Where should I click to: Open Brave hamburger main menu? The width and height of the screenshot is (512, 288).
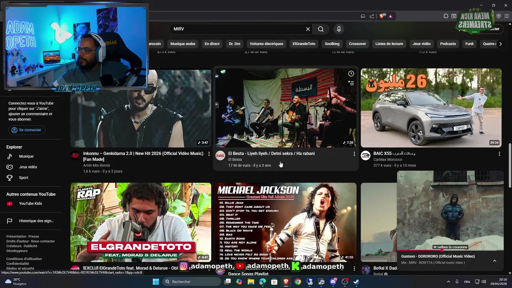click(x=506, y=16)
